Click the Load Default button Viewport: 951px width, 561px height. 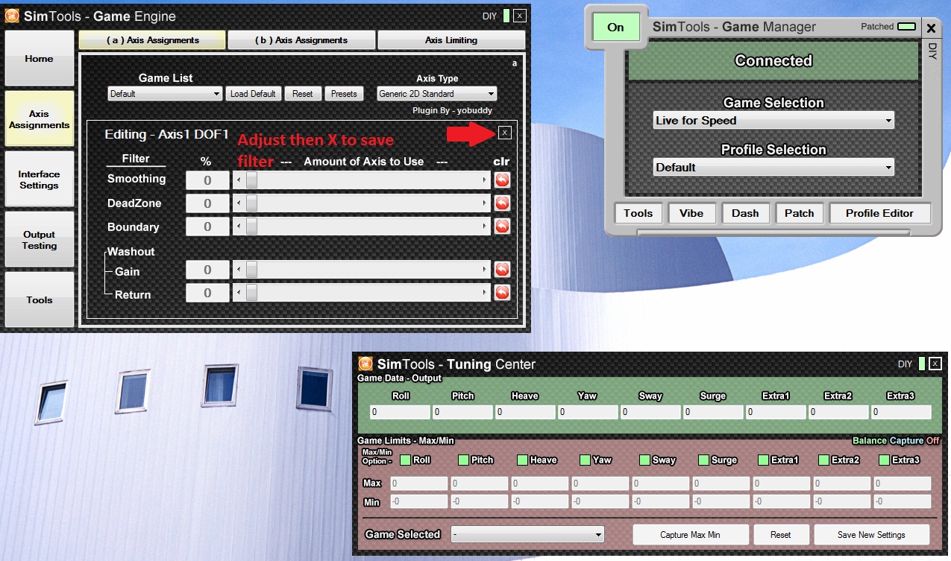[253, 94]
